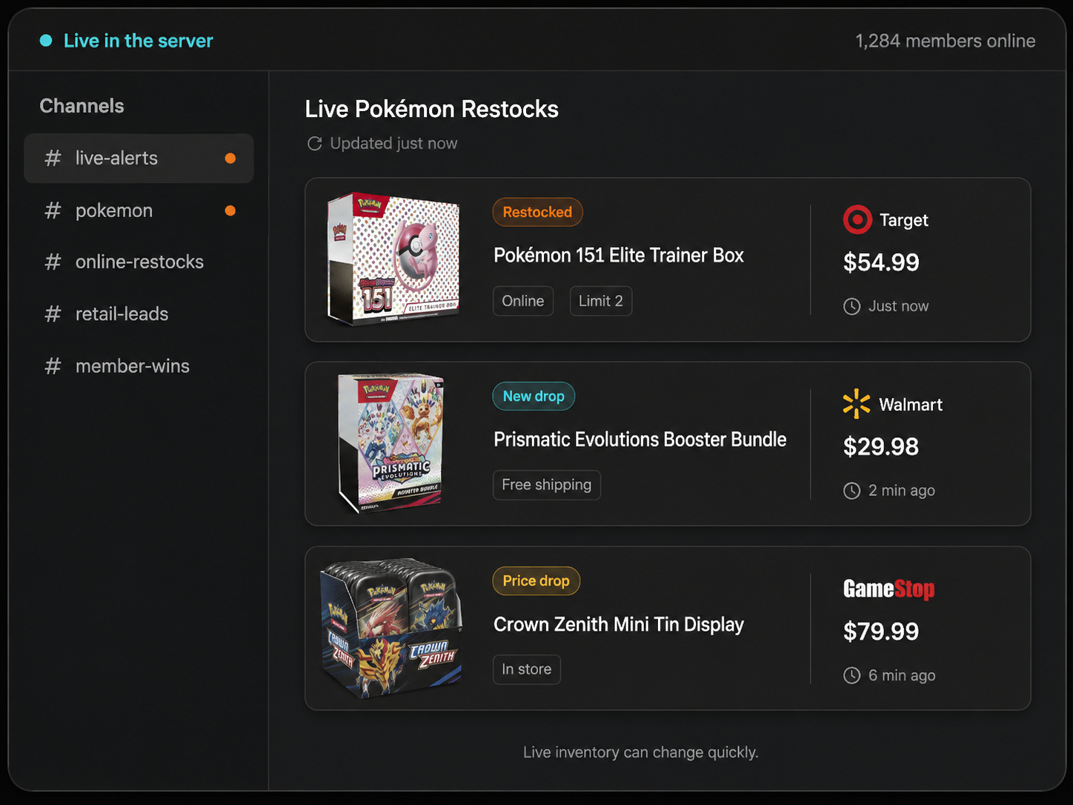The height and width of the screenshot is (805, 1073).
Task: Click the hash icon beside live-alerts
Action: coord(53,158)
